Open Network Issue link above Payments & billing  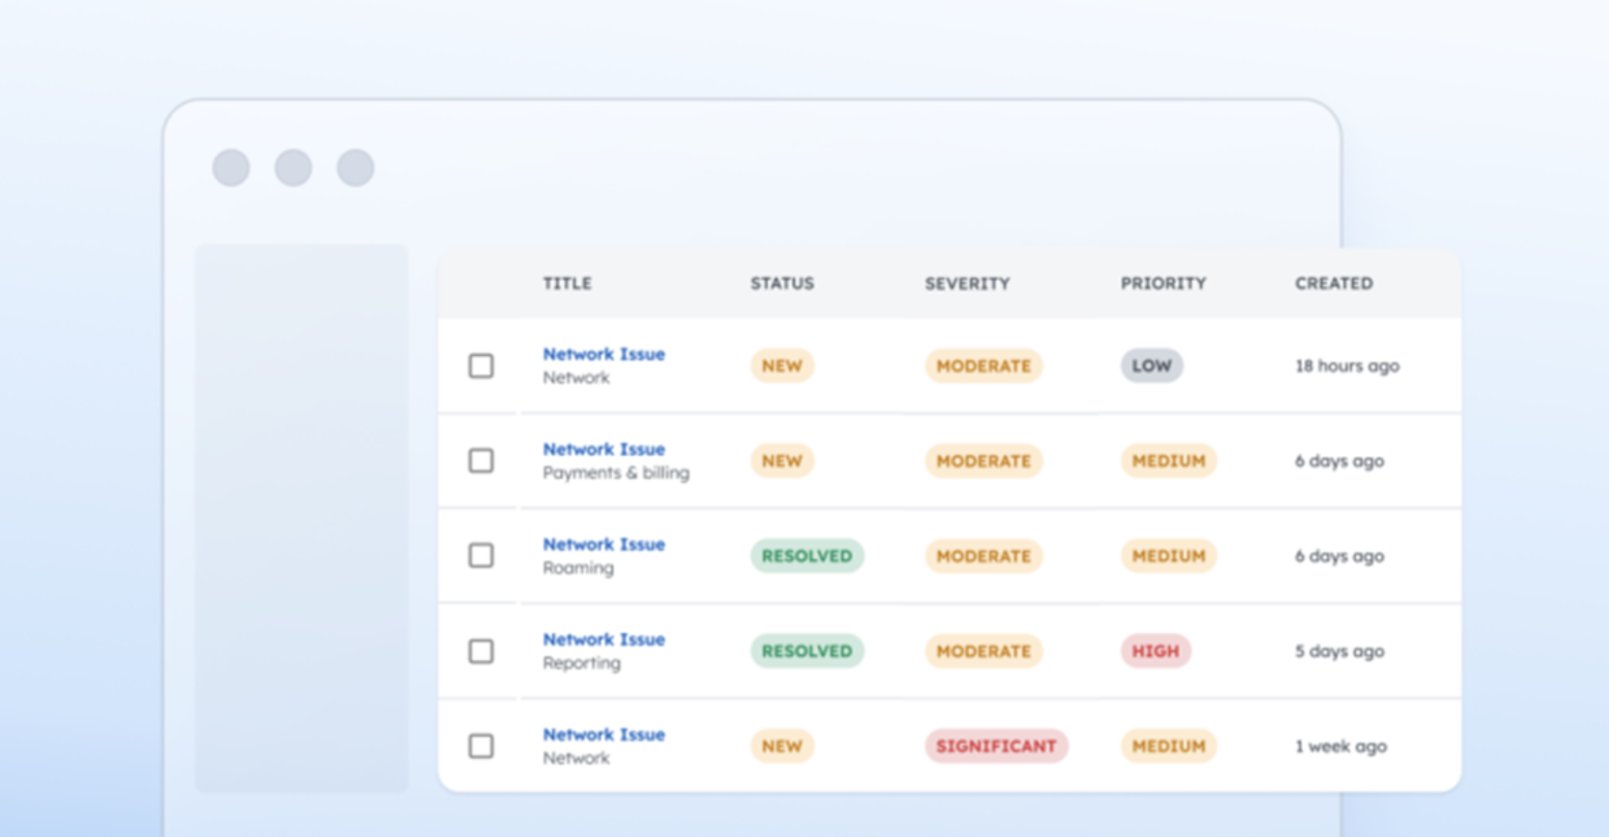(603, 449)
